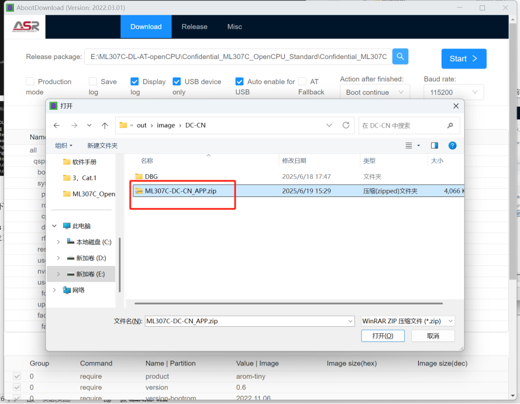Select 新加卷 (D:) drive

[x=87, y=258]
